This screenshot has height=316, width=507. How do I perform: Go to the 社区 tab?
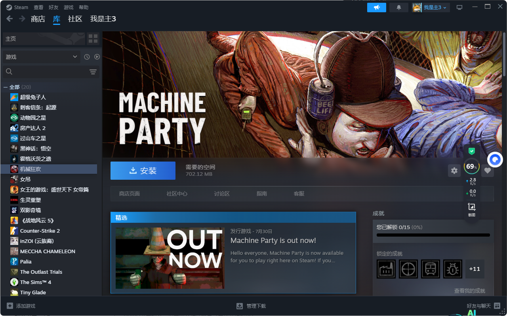(x=75, y=19)
